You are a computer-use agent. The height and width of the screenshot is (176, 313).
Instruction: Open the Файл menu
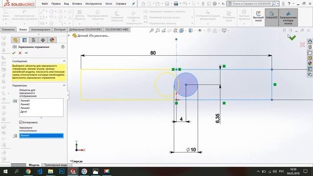click(x=45, y=4)
